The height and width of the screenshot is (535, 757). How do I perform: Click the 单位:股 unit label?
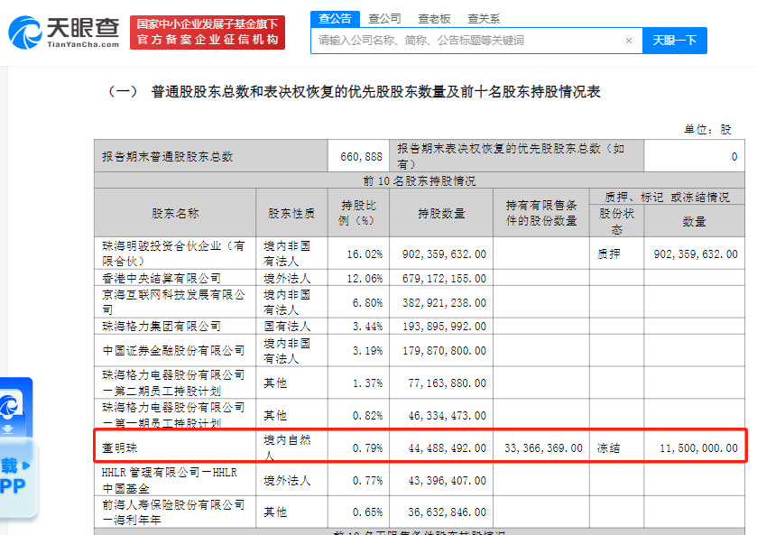click(707, 129)
